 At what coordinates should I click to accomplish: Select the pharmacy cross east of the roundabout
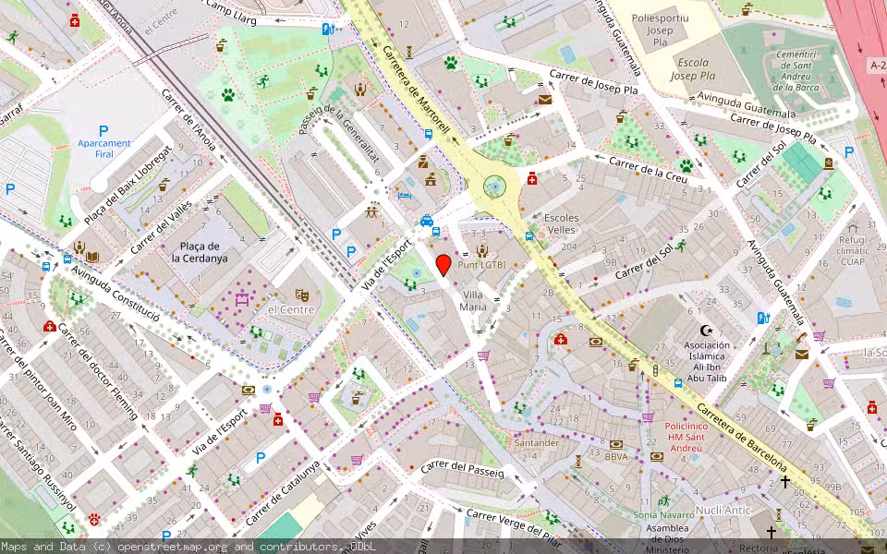point(531,179)
